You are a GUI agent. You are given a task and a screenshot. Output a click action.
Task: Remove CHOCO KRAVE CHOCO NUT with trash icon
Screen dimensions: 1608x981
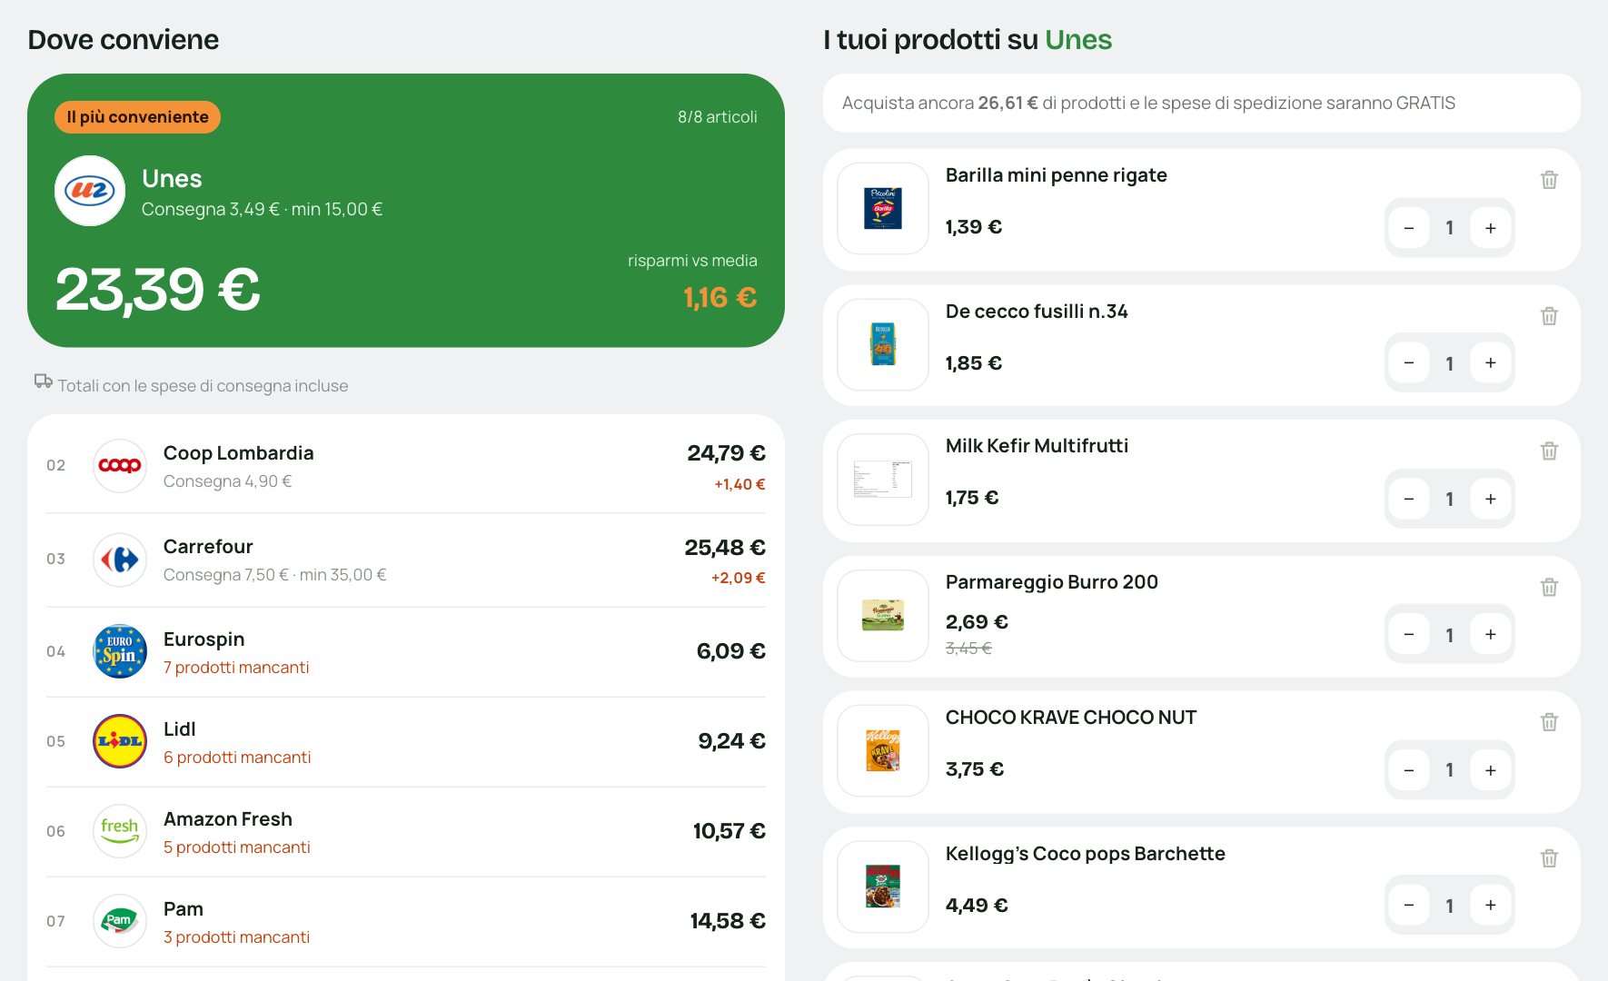coord(1549,722)
